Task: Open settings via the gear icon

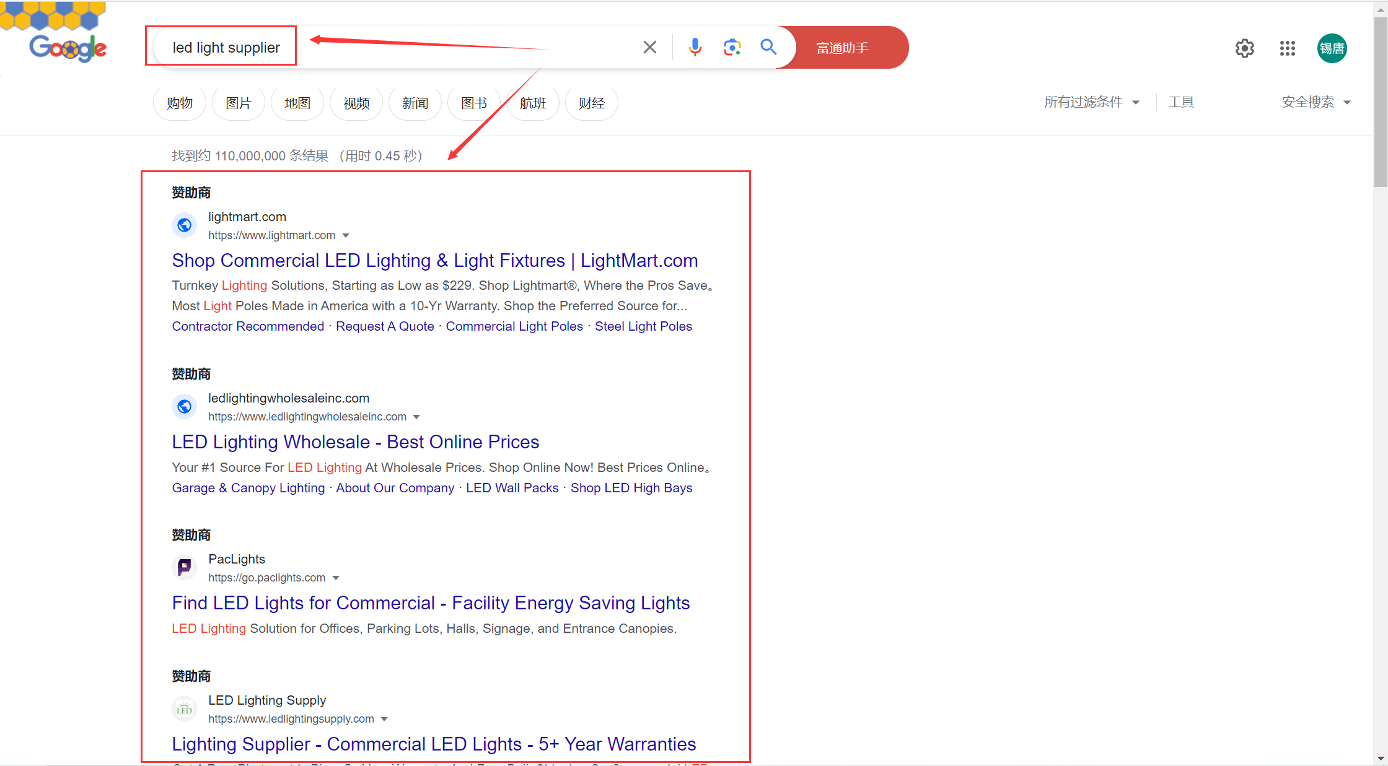Action: click(x=1244, y=48)
